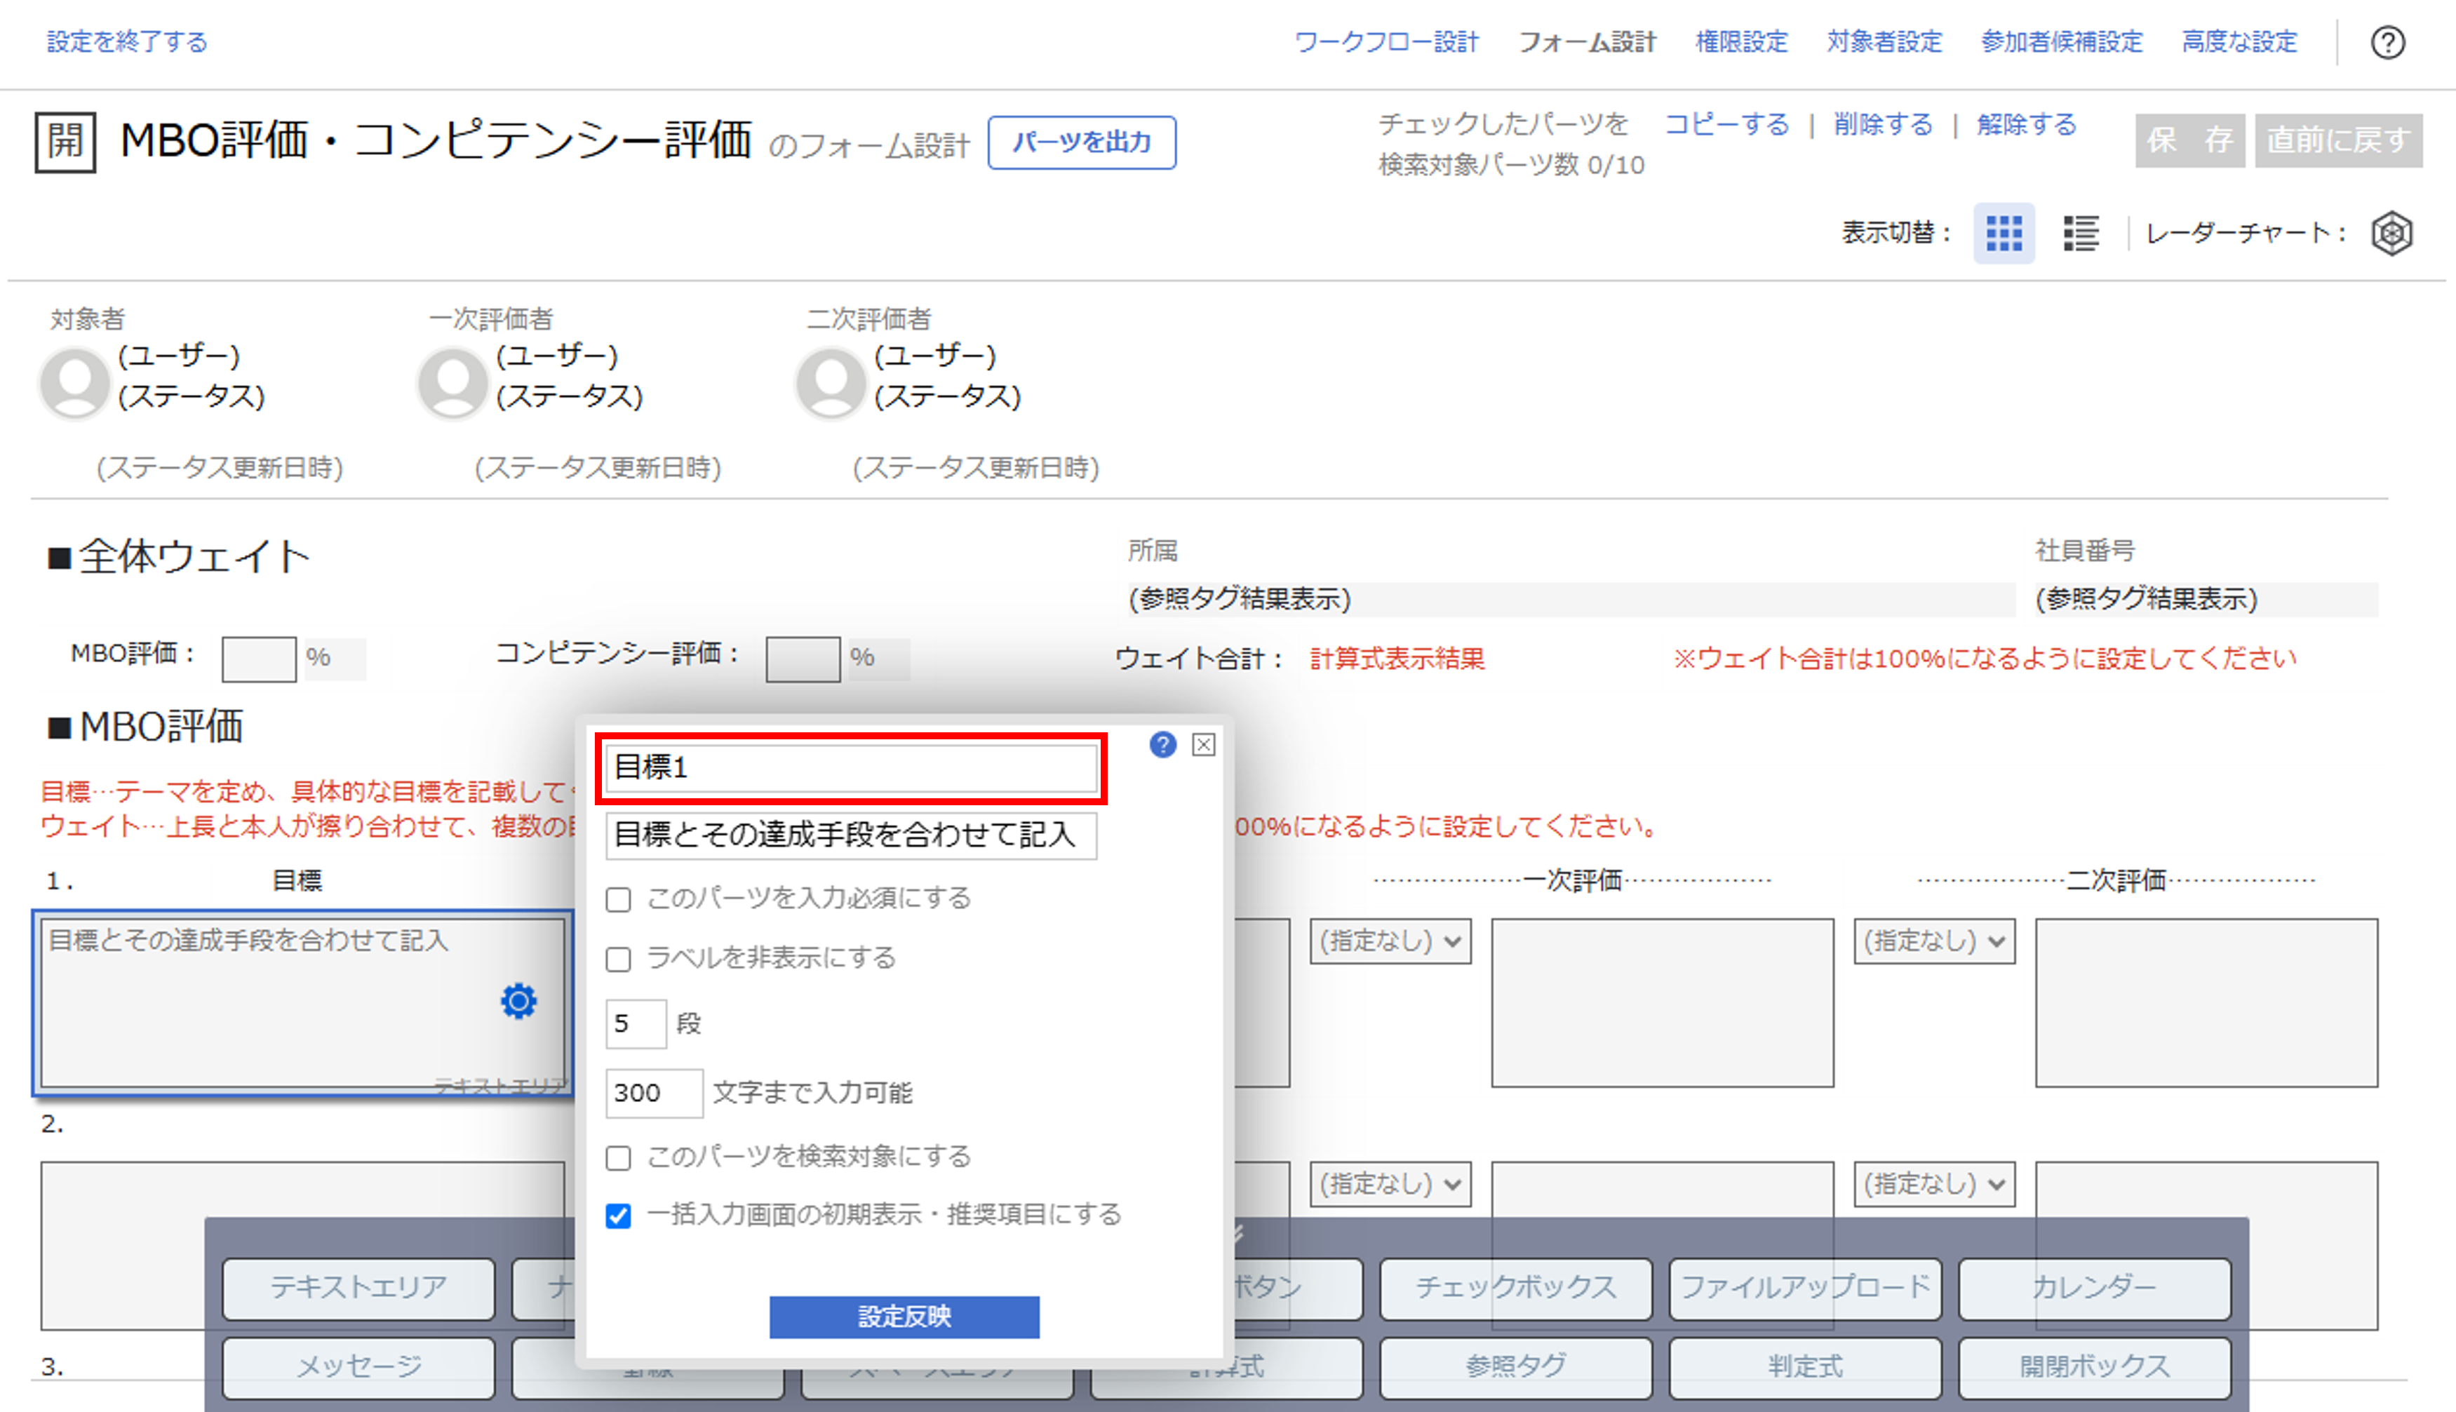Click the 対象者 user avatar icon
Screen dimensions: 2456x1412
point(74,383)
